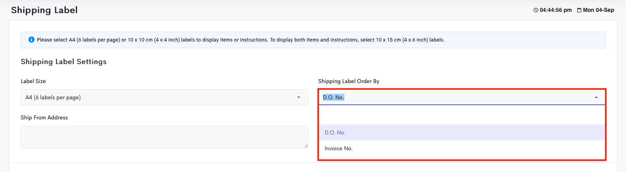Click the Shipping Label page title
Screen dimensions: 626x172
point(44,10)
